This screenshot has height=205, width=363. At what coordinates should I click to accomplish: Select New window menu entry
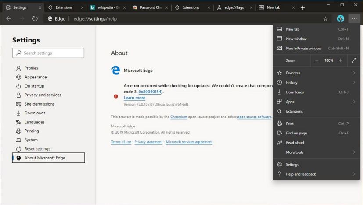316,39
